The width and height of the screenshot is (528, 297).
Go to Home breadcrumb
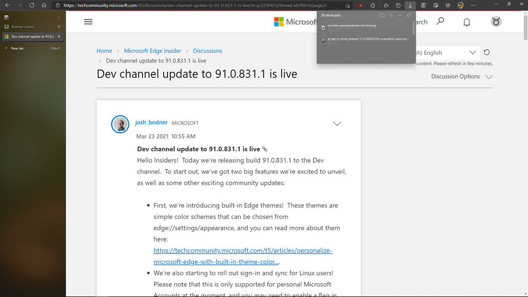pos(105,51)
